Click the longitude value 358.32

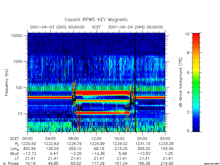point(144,148)
